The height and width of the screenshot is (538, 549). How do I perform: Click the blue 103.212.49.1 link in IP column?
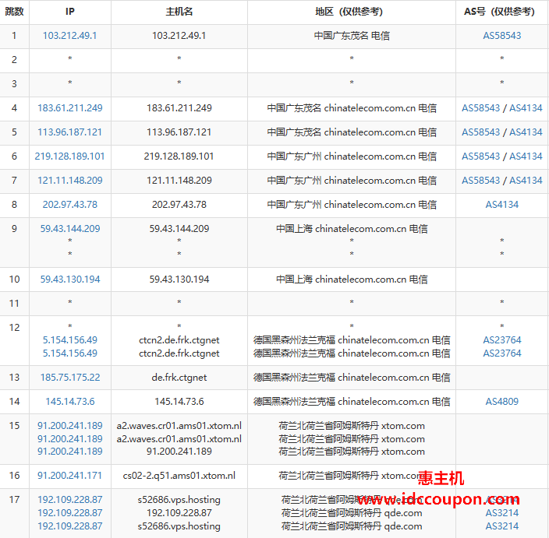(x=69, y=36)
